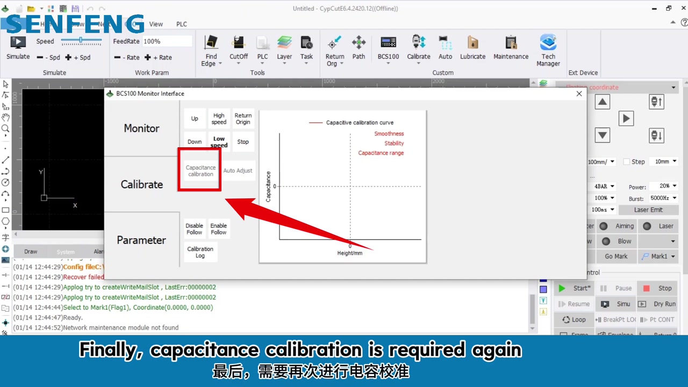Select the rectangle drawing tool

[x=5, y=210]
